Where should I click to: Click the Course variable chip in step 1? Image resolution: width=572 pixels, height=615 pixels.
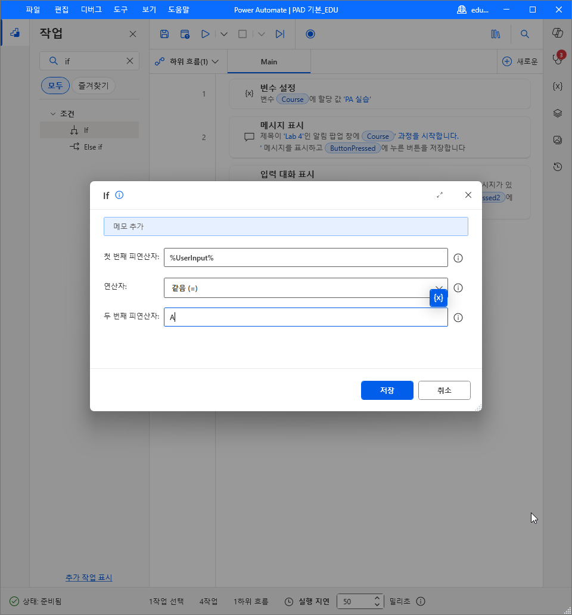click(x=292, y=100)
